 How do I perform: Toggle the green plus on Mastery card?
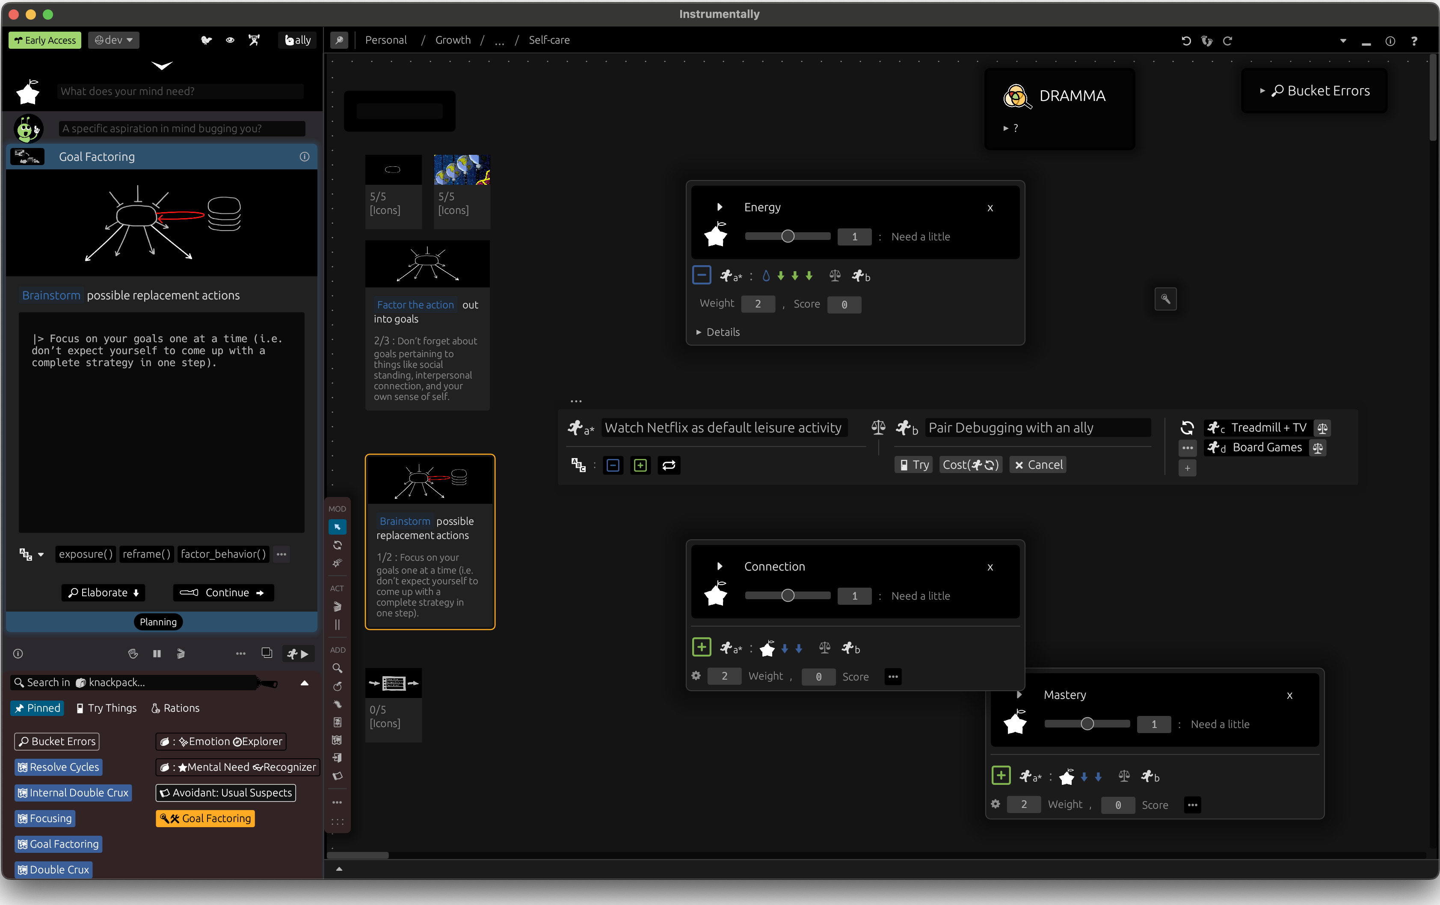1001,775
